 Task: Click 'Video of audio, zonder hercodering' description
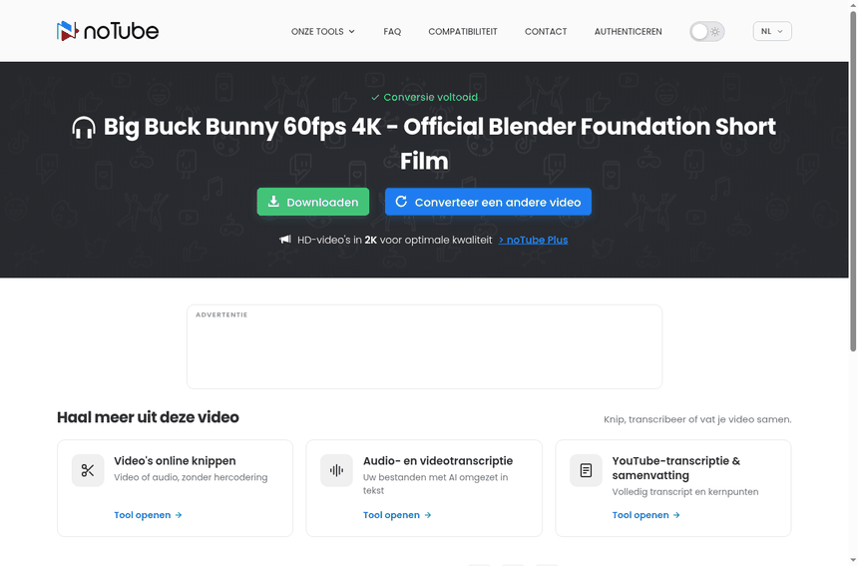tap(191, 477)
